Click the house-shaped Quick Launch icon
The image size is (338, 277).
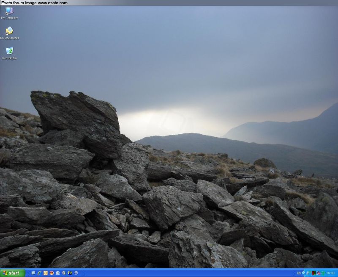pyautogui.click(x=57, y=273)
